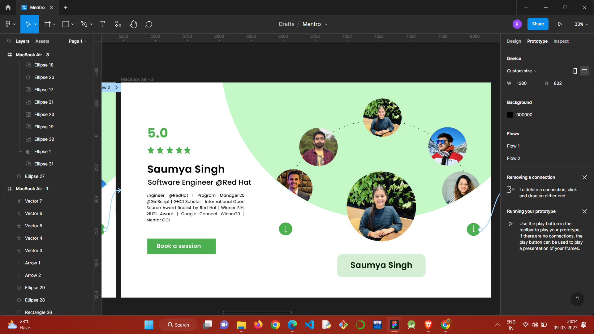This screenshot has width=594, height=334.
Task: Click the Present play button in the toolbar
Action: (x=560, y=24)
